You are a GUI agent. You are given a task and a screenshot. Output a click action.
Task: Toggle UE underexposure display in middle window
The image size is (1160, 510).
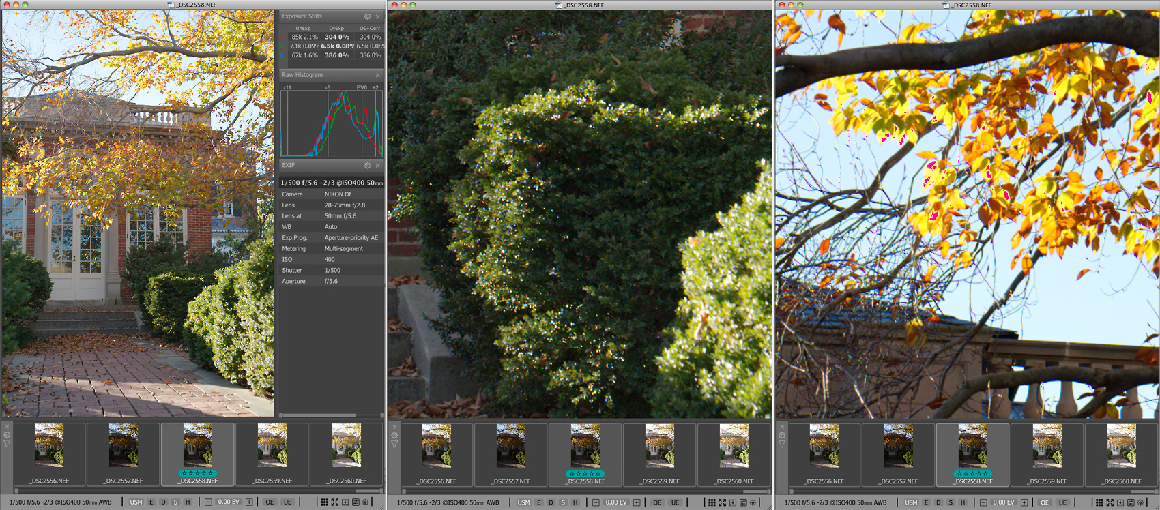pos(675,502)
